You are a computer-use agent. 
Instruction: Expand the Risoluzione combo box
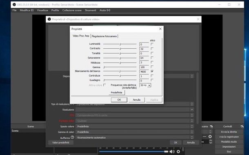coord(192,110)
